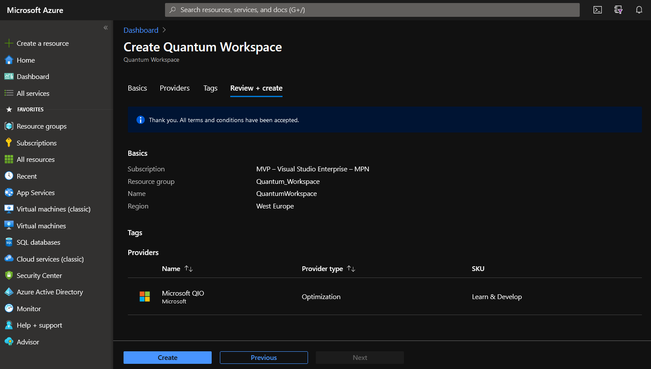
Task: Click the West Europe region value
Action: point(275,206)
